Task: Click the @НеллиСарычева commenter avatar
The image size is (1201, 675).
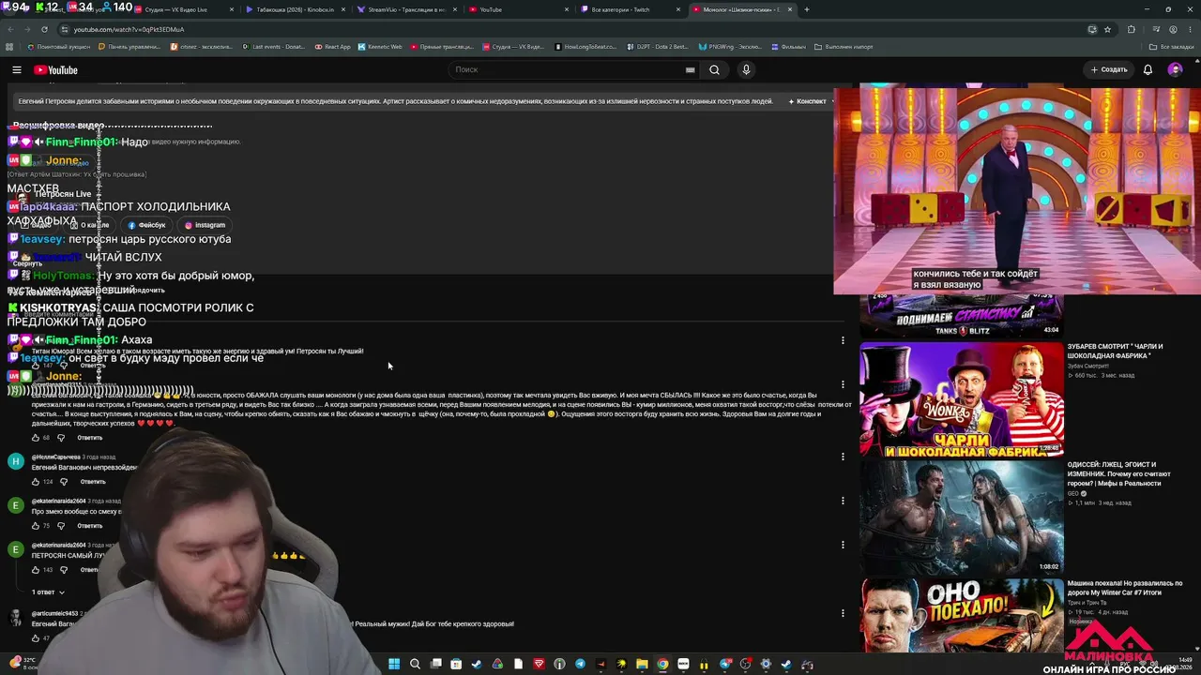Action: (15, 461)
